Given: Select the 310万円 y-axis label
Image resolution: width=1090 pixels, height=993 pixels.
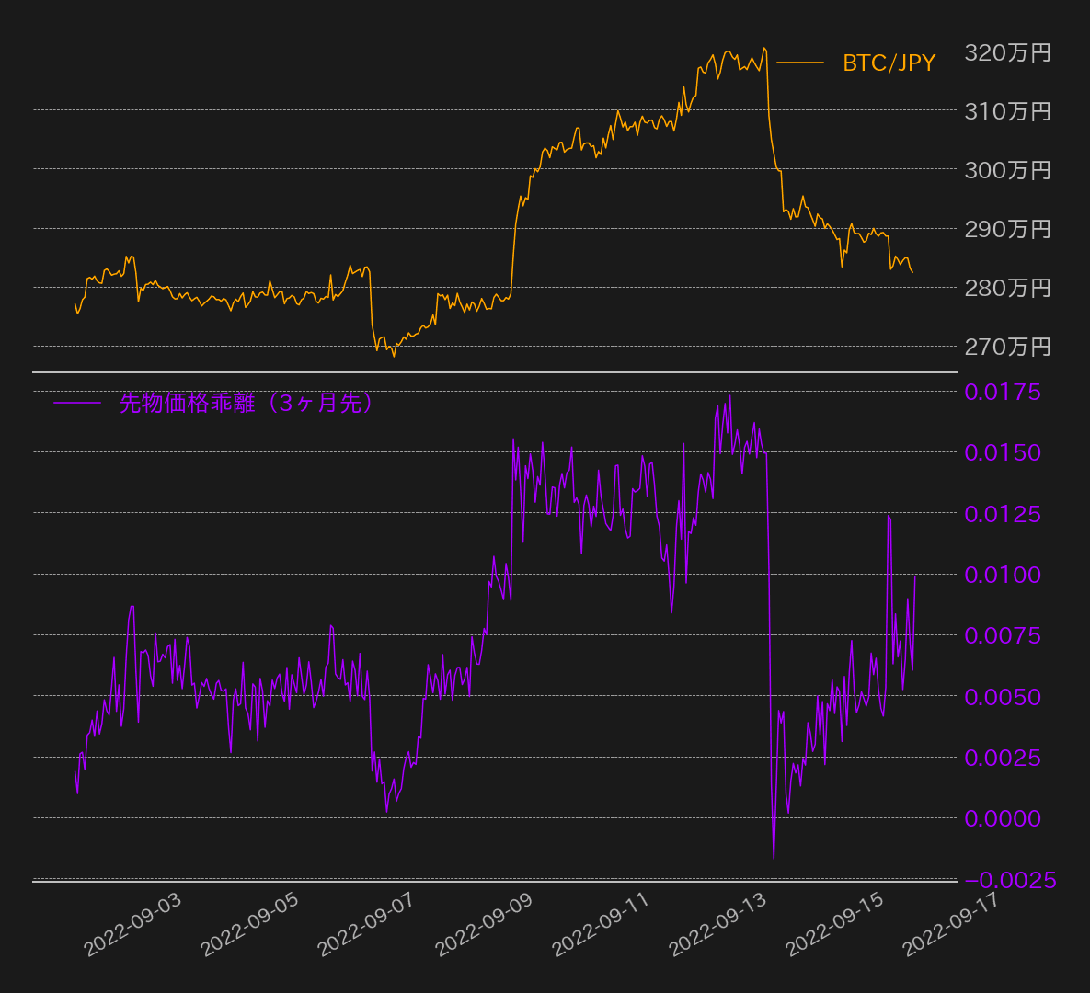Looking at the screenshot, I should tap(1006, 111).
